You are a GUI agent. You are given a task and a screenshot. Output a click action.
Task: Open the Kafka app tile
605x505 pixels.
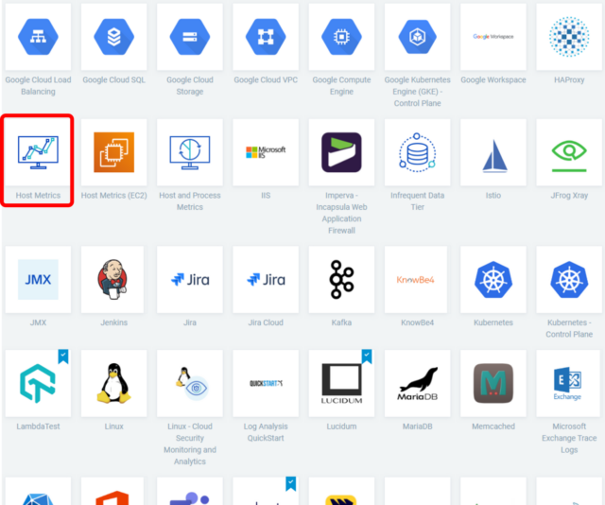coord(341,280)
